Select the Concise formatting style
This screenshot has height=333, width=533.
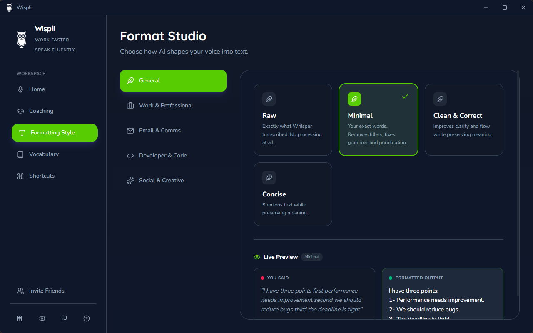click(293, 194)
